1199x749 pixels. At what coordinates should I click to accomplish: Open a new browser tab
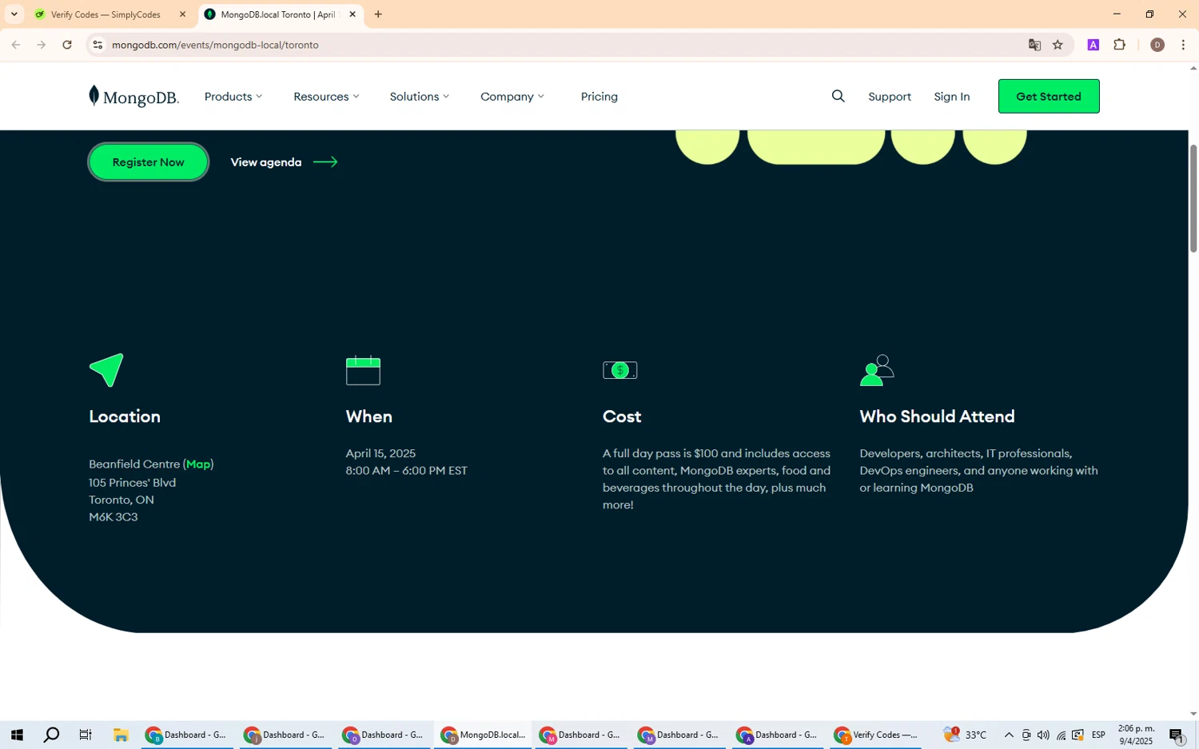[x=378, y=14]
